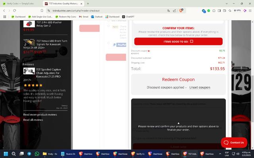Open the Brave Wallet icon
Viewport: 254px width, 158px height.
225,11
